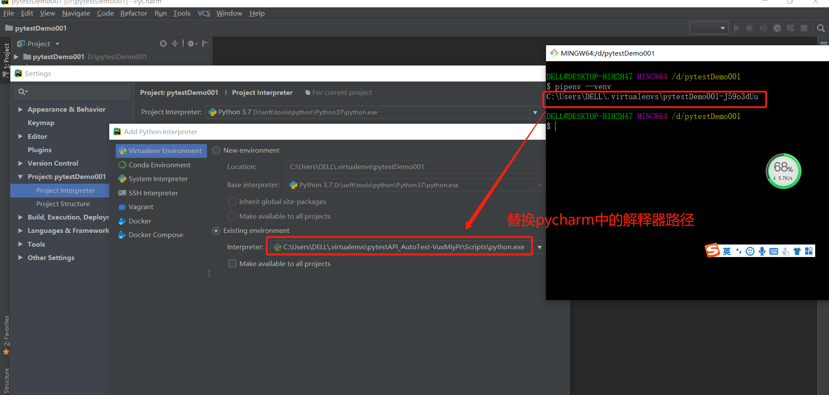Viewport: 829px width, 395px height.
Task: Switch Sogou language mode 英
Action: 727,251
